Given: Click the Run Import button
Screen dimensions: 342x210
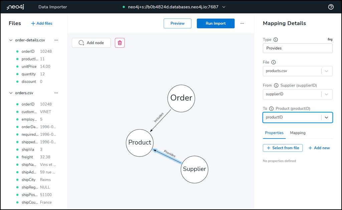Looking at the screenshot, I should [x=215, y=23].
